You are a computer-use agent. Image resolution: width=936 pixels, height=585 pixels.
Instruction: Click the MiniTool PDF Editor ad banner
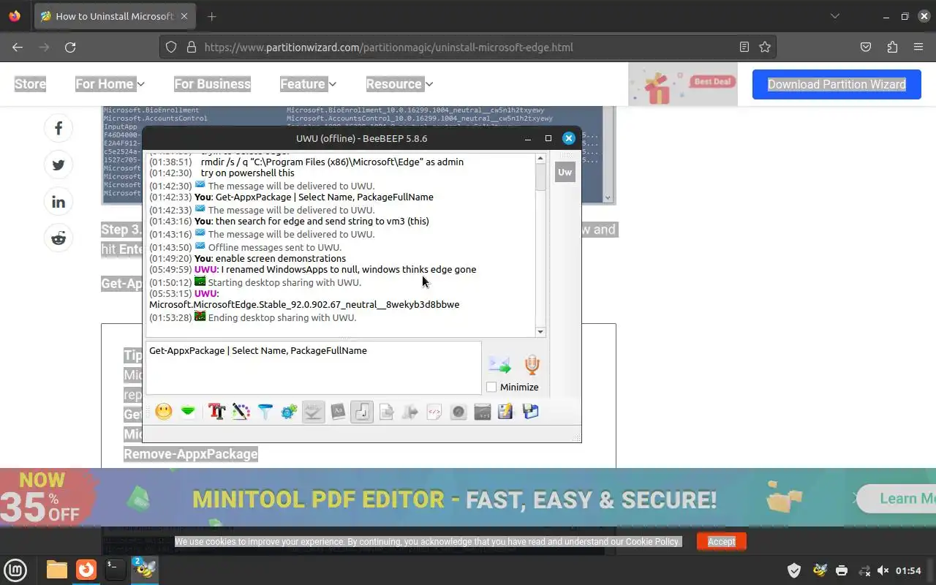(468, 497)
